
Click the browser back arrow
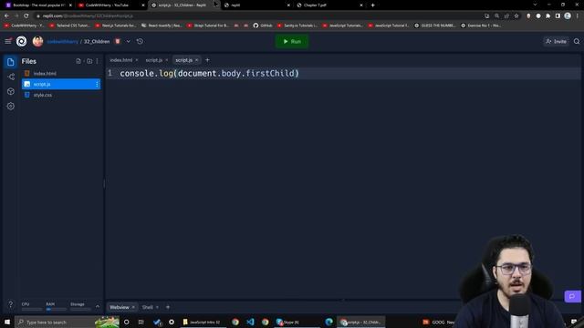click(6, 15)
